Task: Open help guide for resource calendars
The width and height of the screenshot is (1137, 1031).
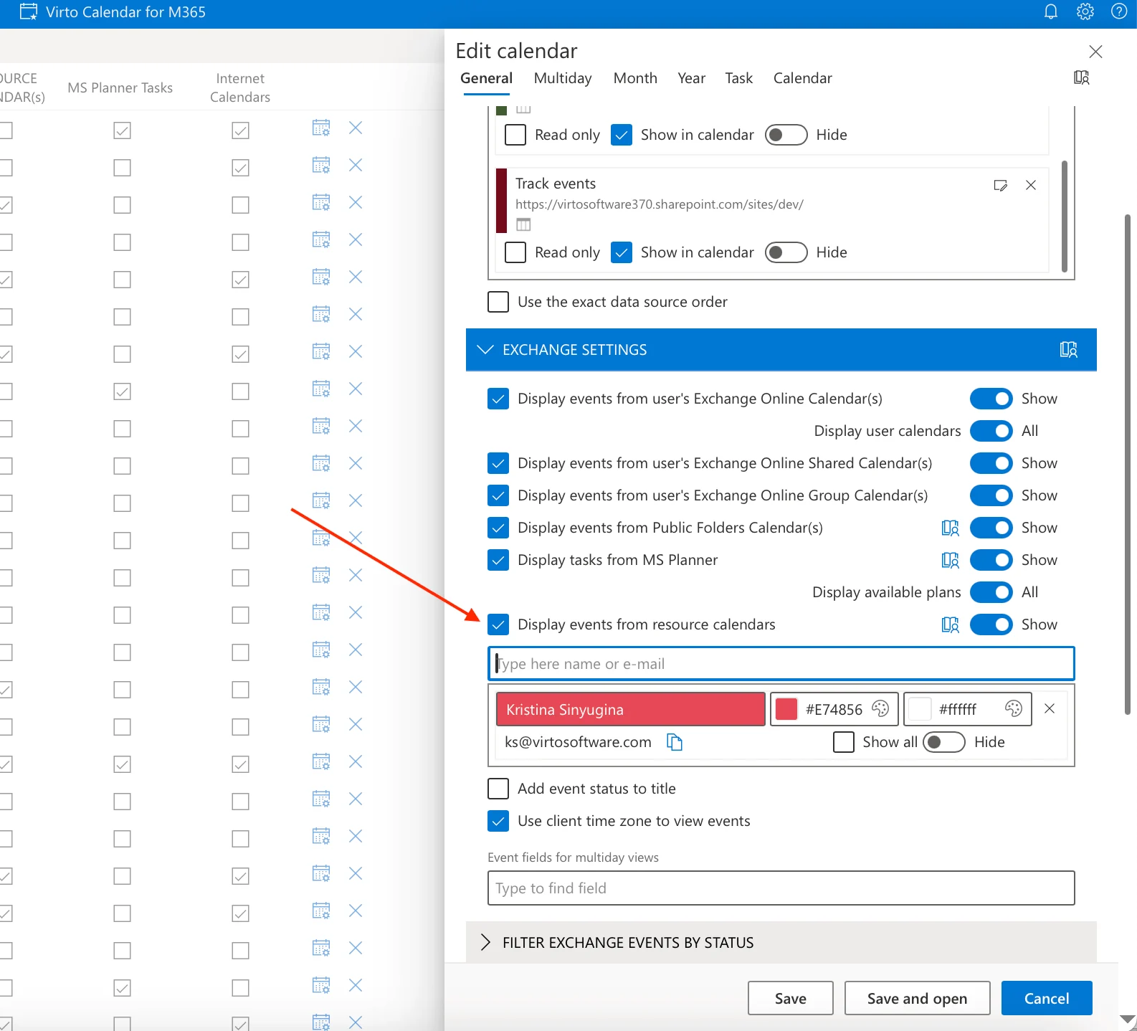Action: pos(950,624)
